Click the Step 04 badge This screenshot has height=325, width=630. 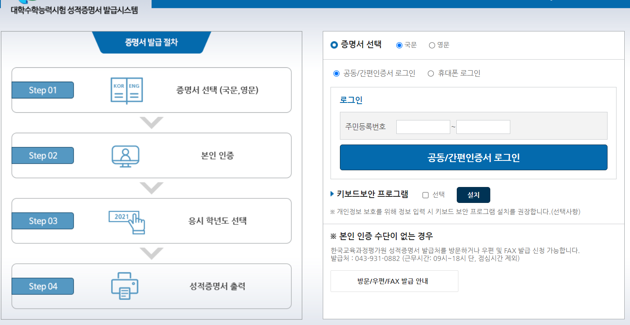pyautogui.click(x=42, y=286)
